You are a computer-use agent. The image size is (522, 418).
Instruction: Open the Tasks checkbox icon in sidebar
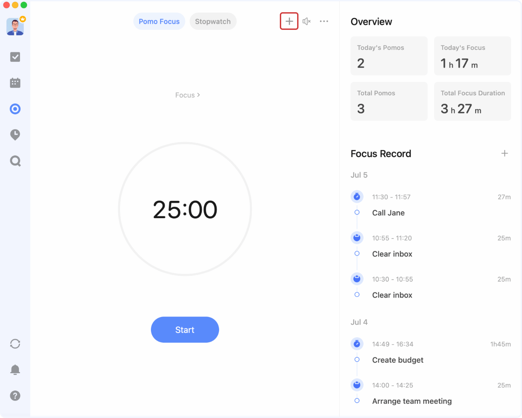pos(15,57)
